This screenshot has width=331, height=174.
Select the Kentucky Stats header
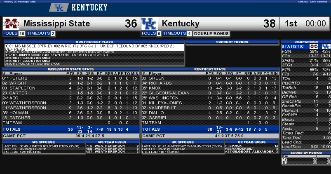[210, 69]
